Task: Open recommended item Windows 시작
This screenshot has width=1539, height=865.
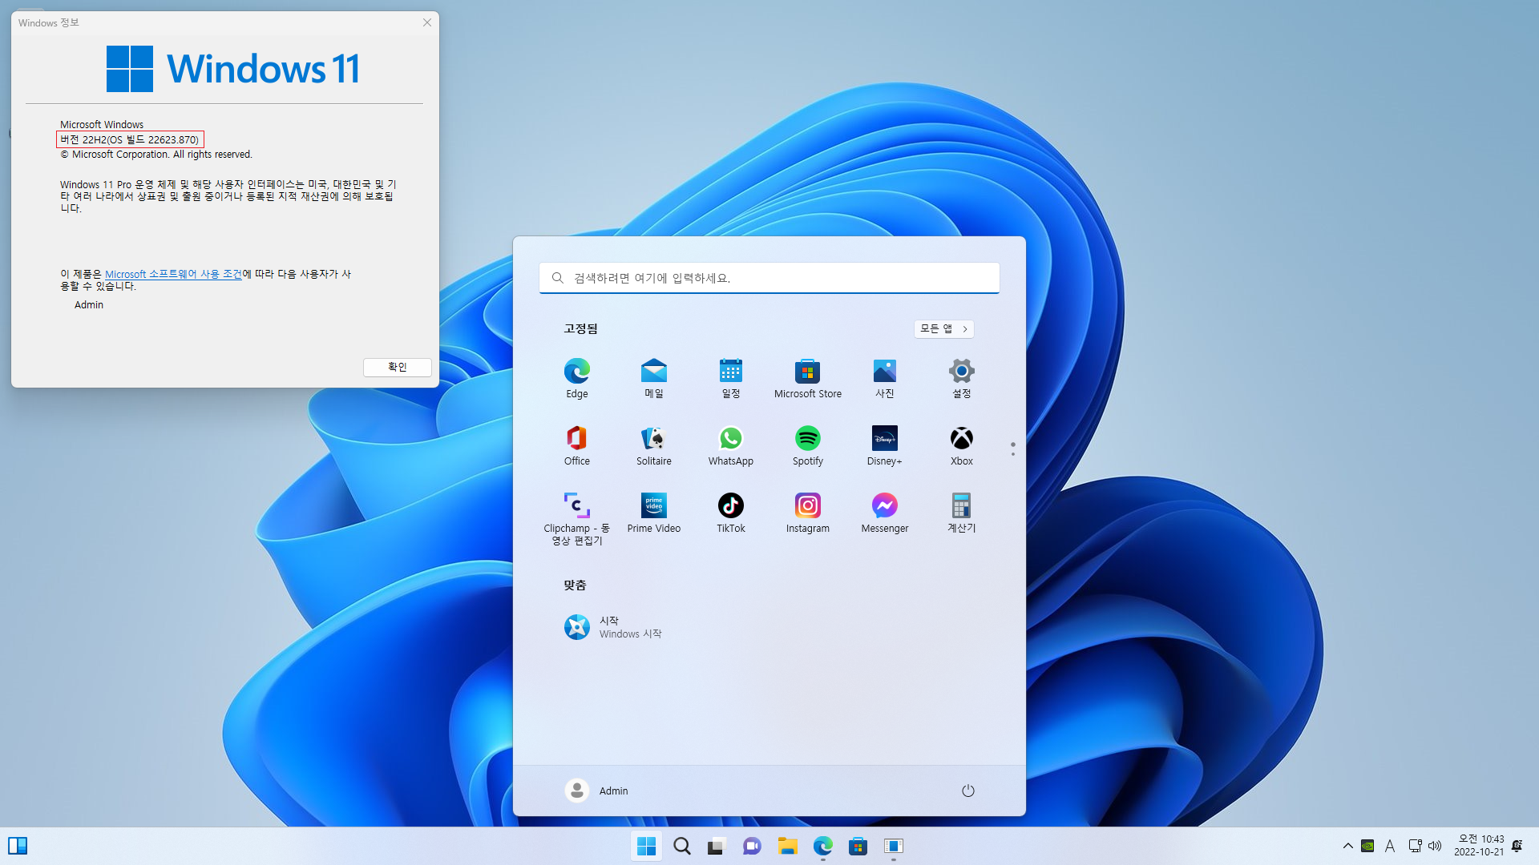Action: point(613,627)
